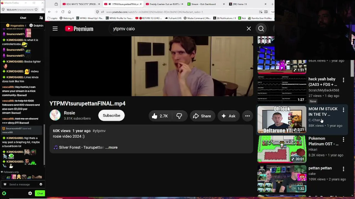Screen dimensions: 355x199
Task: Open the 'pettan pettan' video title
Action: (320, 168)
